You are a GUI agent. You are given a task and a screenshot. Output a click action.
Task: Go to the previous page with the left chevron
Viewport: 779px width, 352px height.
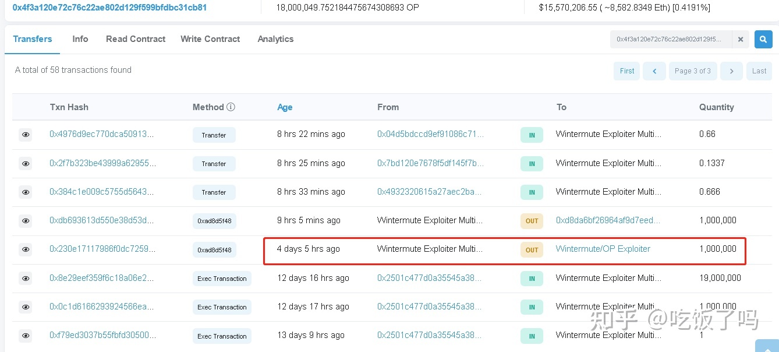tap(654, 71)
